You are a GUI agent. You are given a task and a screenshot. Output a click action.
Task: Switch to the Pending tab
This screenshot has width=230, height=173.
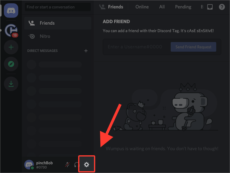coord(183,7)
